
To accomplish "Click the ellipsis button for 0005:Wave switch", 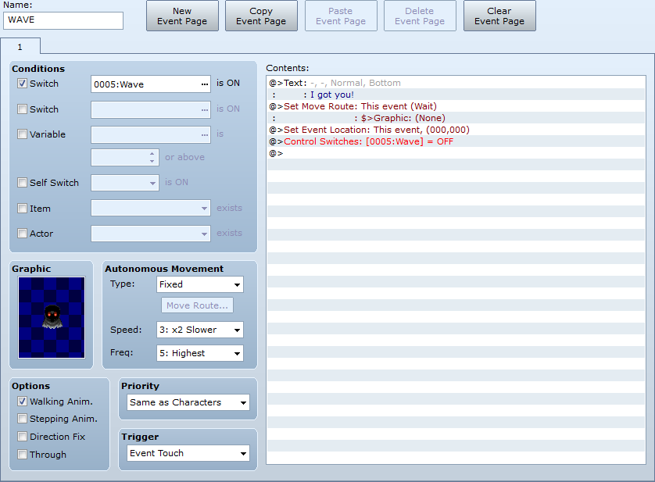I will (205, 84).
